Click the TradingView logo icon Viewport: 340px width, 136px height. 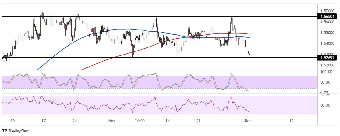pos(5,130)
